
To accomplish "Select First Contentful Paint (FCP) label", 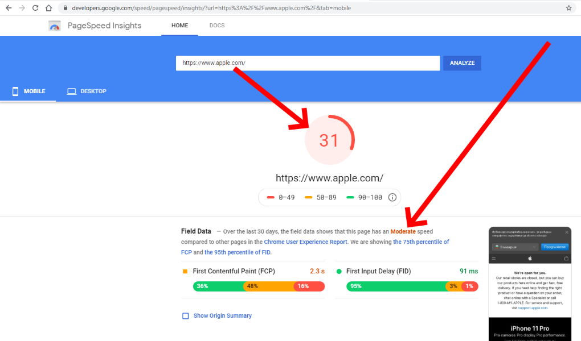I will 234,271.
